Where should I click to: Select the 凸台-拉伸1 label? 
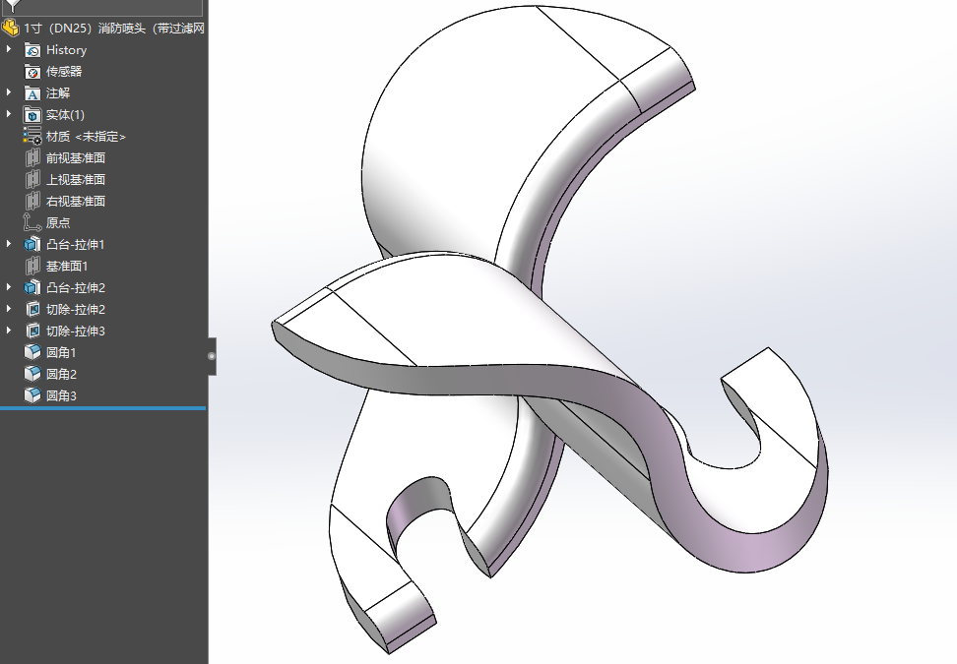click(x=76, y=245)
